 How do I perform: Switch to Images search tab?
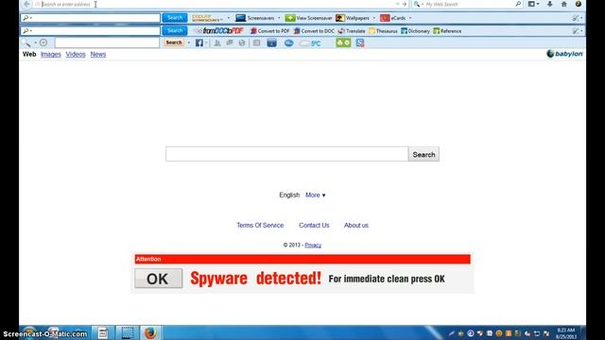click(x=51, y=55)
